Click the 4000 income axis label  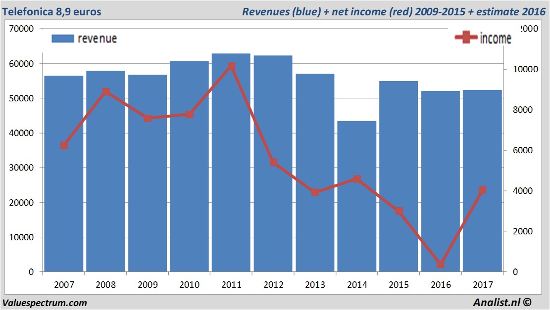pyautogui.click(x=523, y=191)
